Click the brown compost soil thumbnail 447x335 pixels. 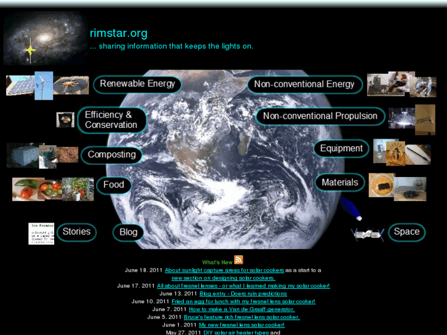click(x=68, y=154)
